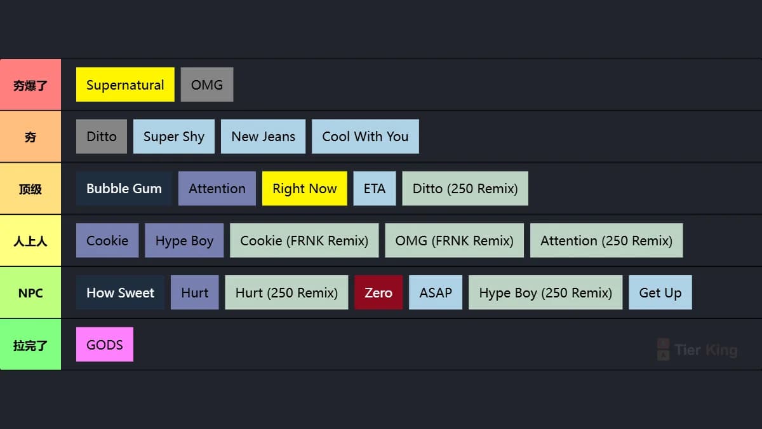
Task: Click the Get Up tile
Action: pyautogui.click(x=660, y=293)
